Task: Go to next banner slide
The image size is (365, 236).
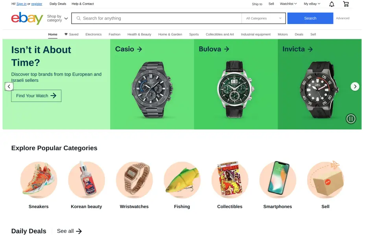Action: point(355,87)
